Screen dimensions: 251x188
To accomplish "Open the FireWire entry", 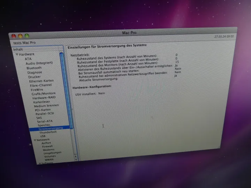I will tap(37, 90).
